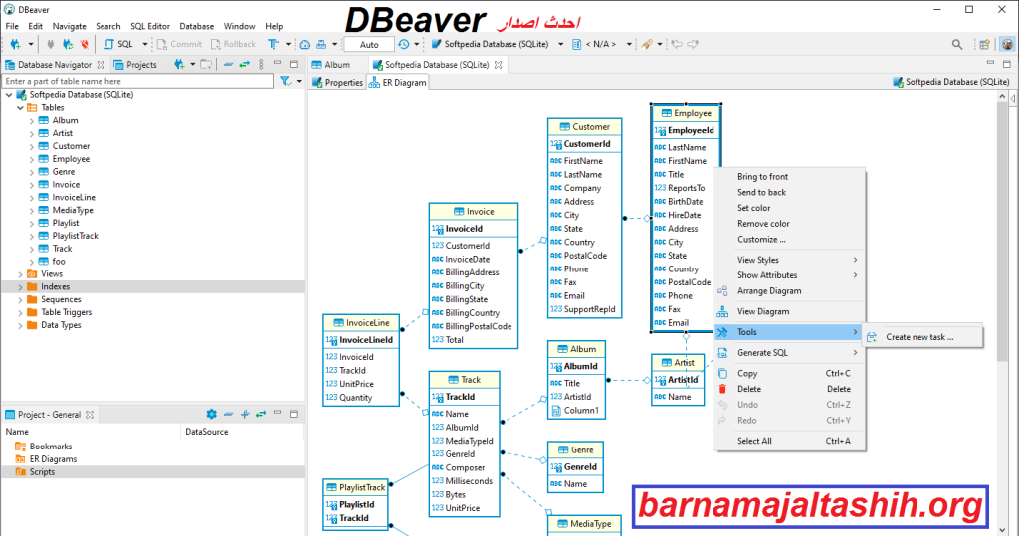
Task: Open the ER Diagrams project folder
Action: click(53, 459)
